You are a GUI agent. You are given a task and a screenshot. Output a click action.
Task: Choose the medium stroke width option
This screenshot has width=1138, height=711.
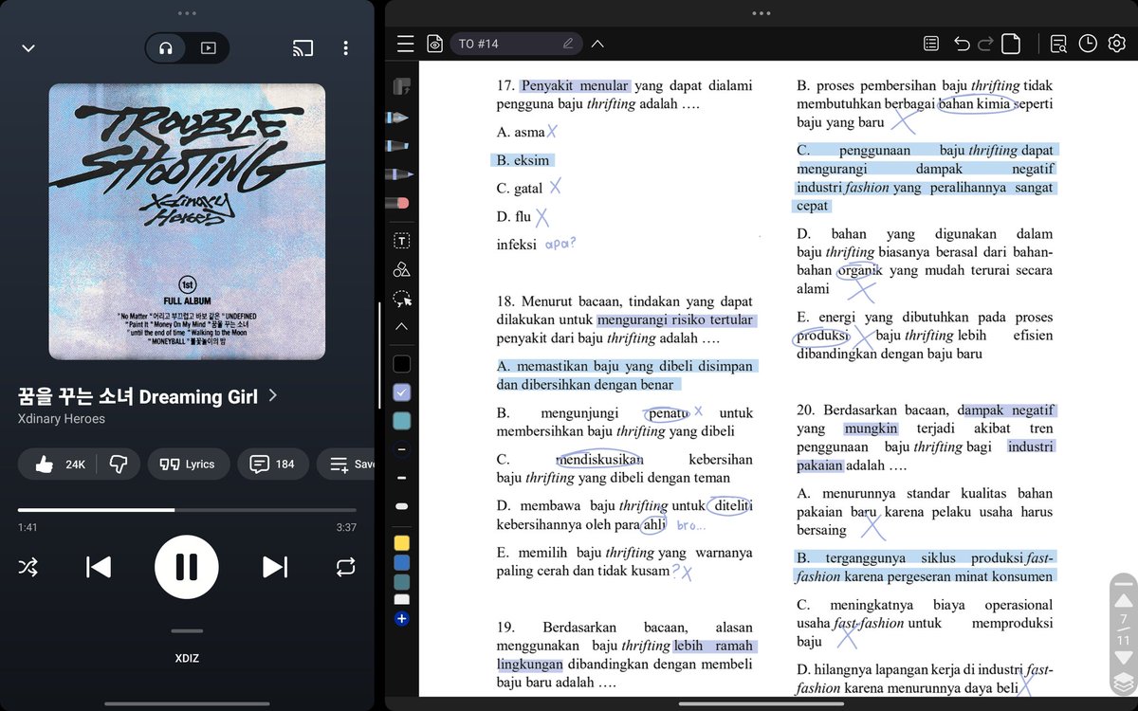(x=401, y=478)
